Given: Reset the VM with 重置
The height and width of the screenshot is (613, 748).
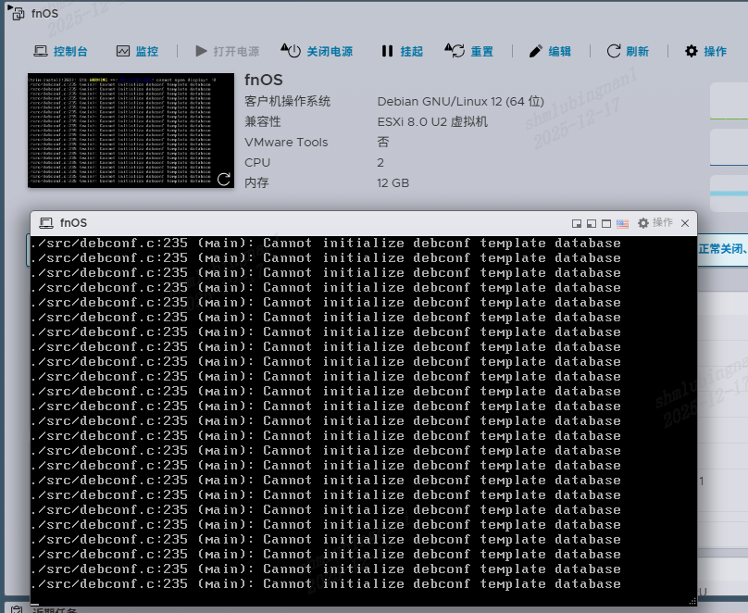Looking at the screenshot, I should coord(469,51).
